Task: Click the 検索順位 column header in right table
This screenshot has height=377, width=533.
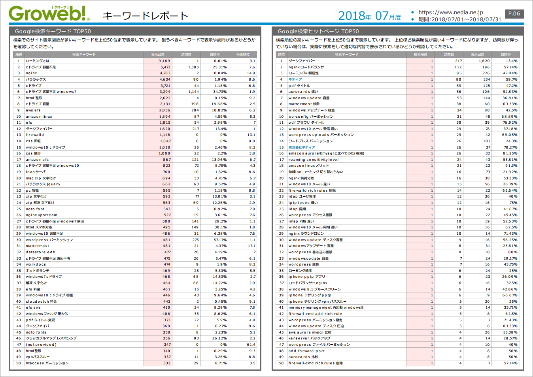Action: [x=420, y=55]
